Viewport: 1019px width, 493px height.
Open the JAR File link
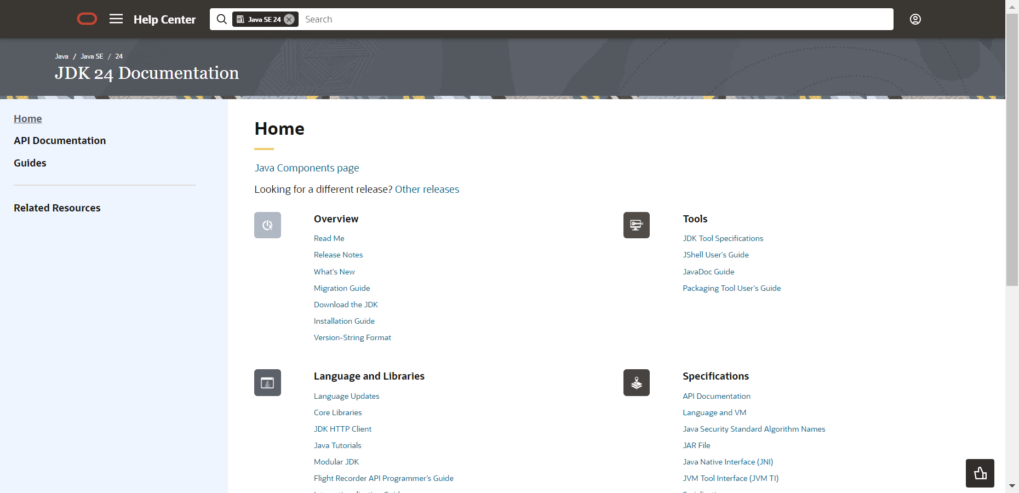[x=696, y=445]
